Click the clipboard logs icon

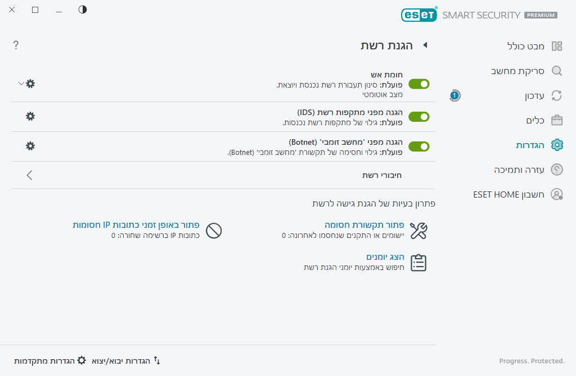418,263
